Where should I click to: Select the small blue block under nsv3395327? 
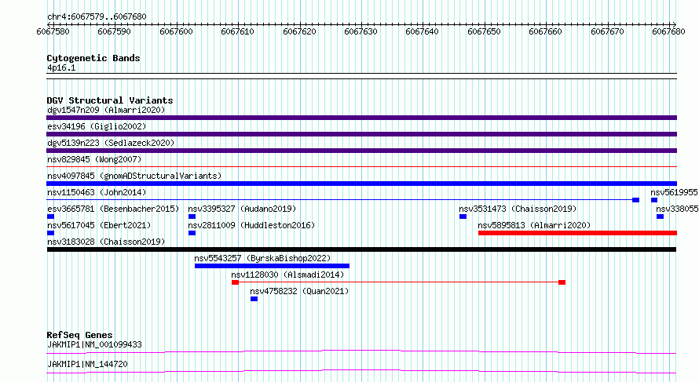tap(192, 216)
